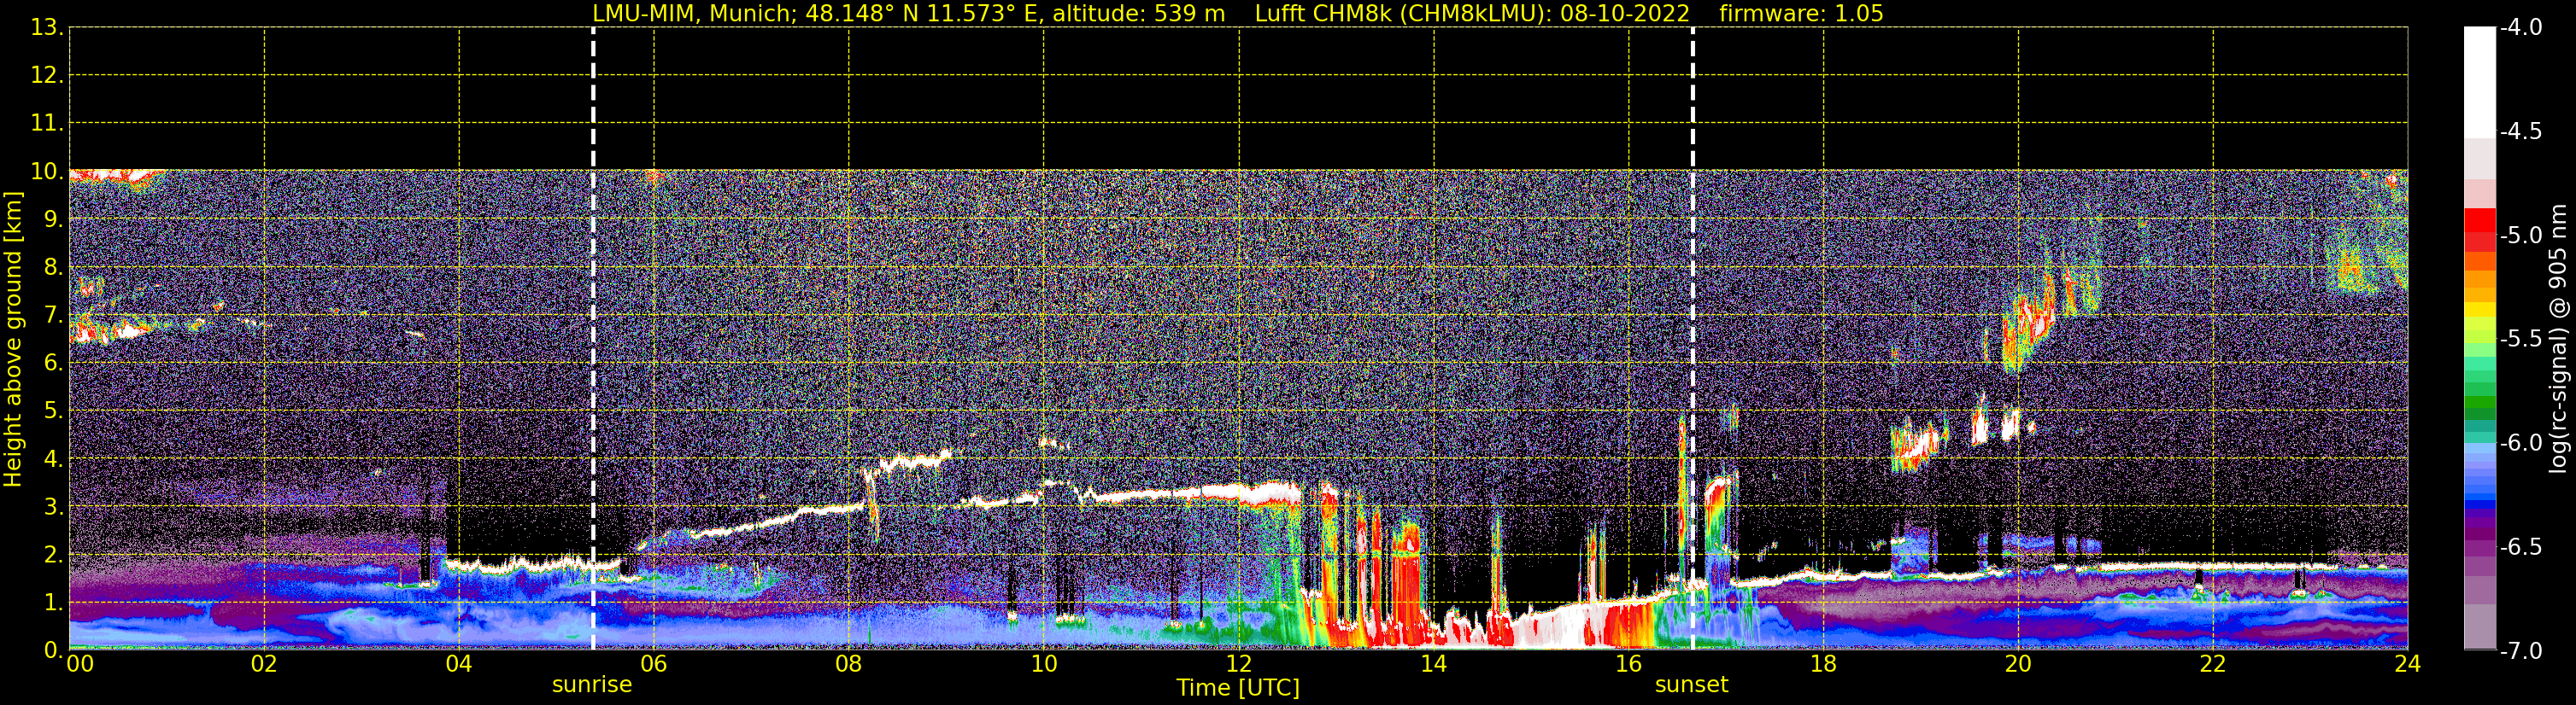Image resolution: width=2576 pixels, height=705 pixels.
Task: Click the time axis tick '22'
Action: 2213,664
